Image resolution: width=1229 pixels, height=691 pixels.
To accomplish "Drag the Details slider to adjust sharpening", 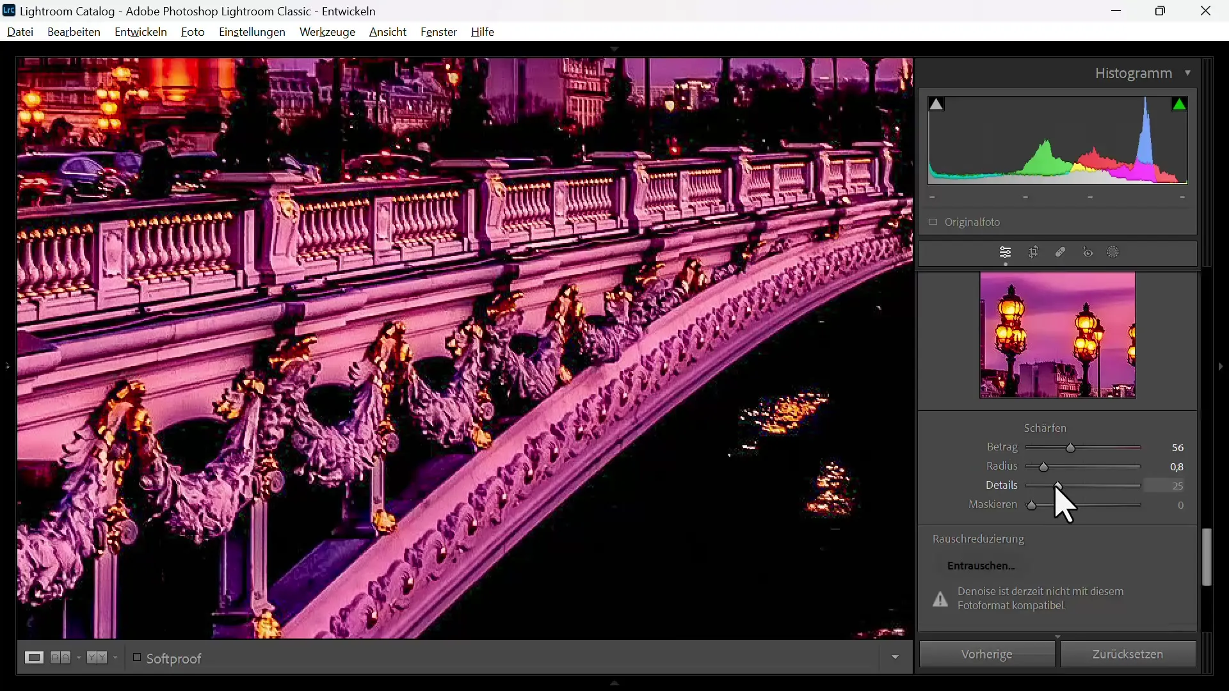I will (x=1056, y=485).
